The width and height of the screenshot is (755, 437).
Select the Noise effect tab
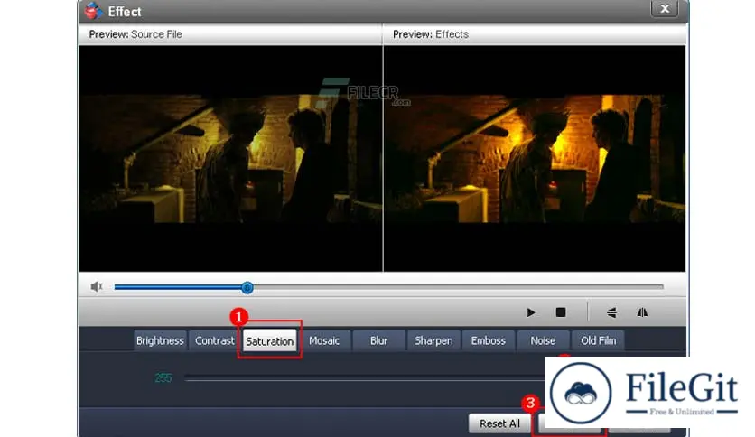point(543,340)
